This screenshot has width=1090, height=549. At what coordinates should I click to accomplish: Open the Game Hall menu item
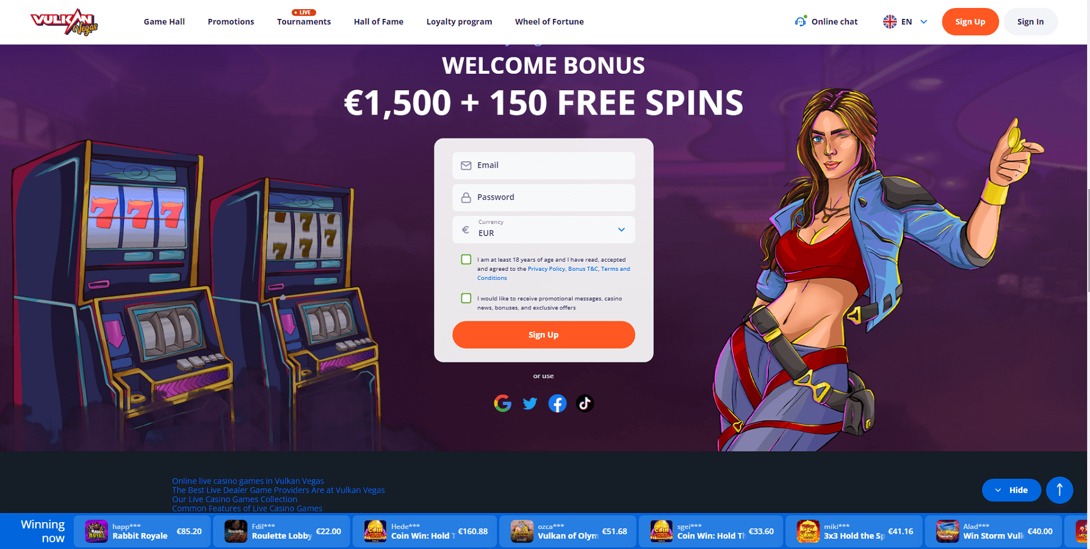tap(164, 21)
